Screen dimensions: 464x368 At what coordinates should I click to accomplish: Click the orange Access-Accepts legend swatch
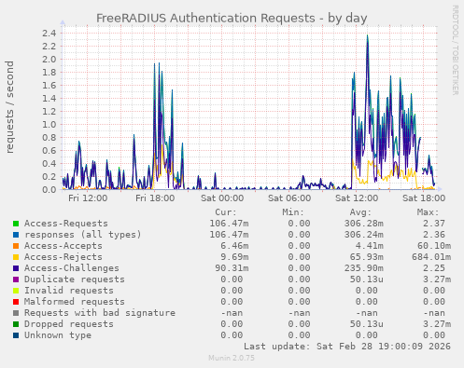16,246
